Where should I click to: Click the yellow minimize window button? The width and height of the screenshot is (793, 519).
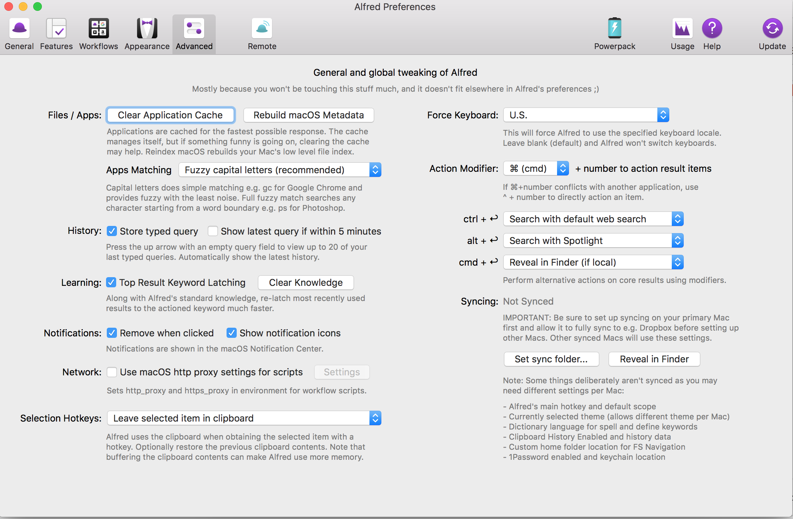tap(23, 6)
